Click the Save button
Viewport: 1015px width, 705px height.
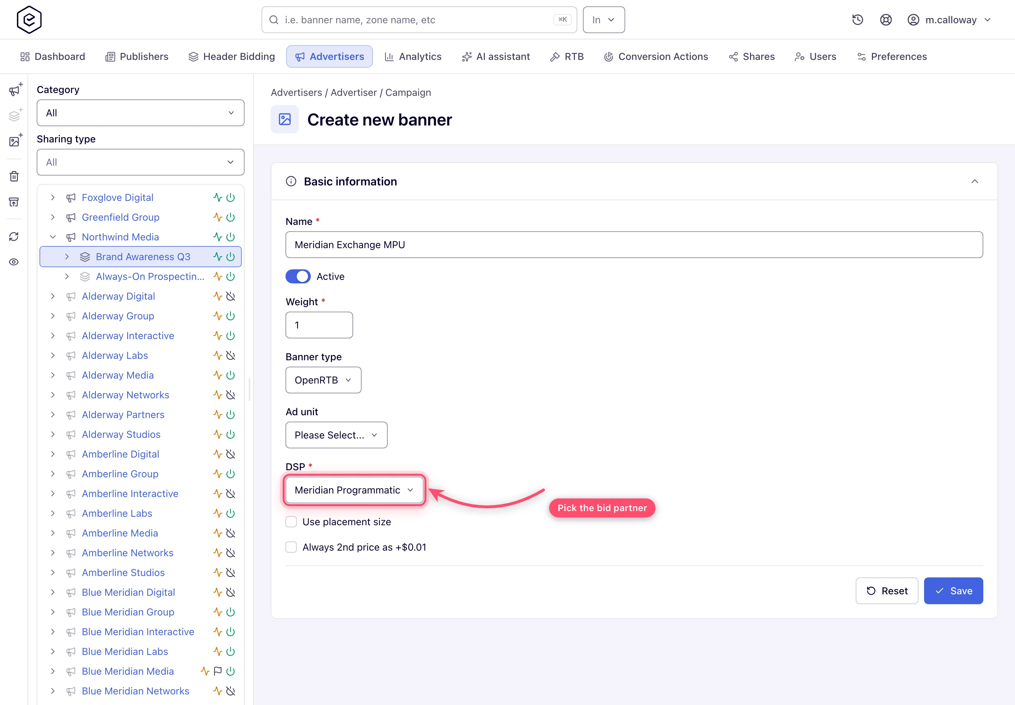954,590
